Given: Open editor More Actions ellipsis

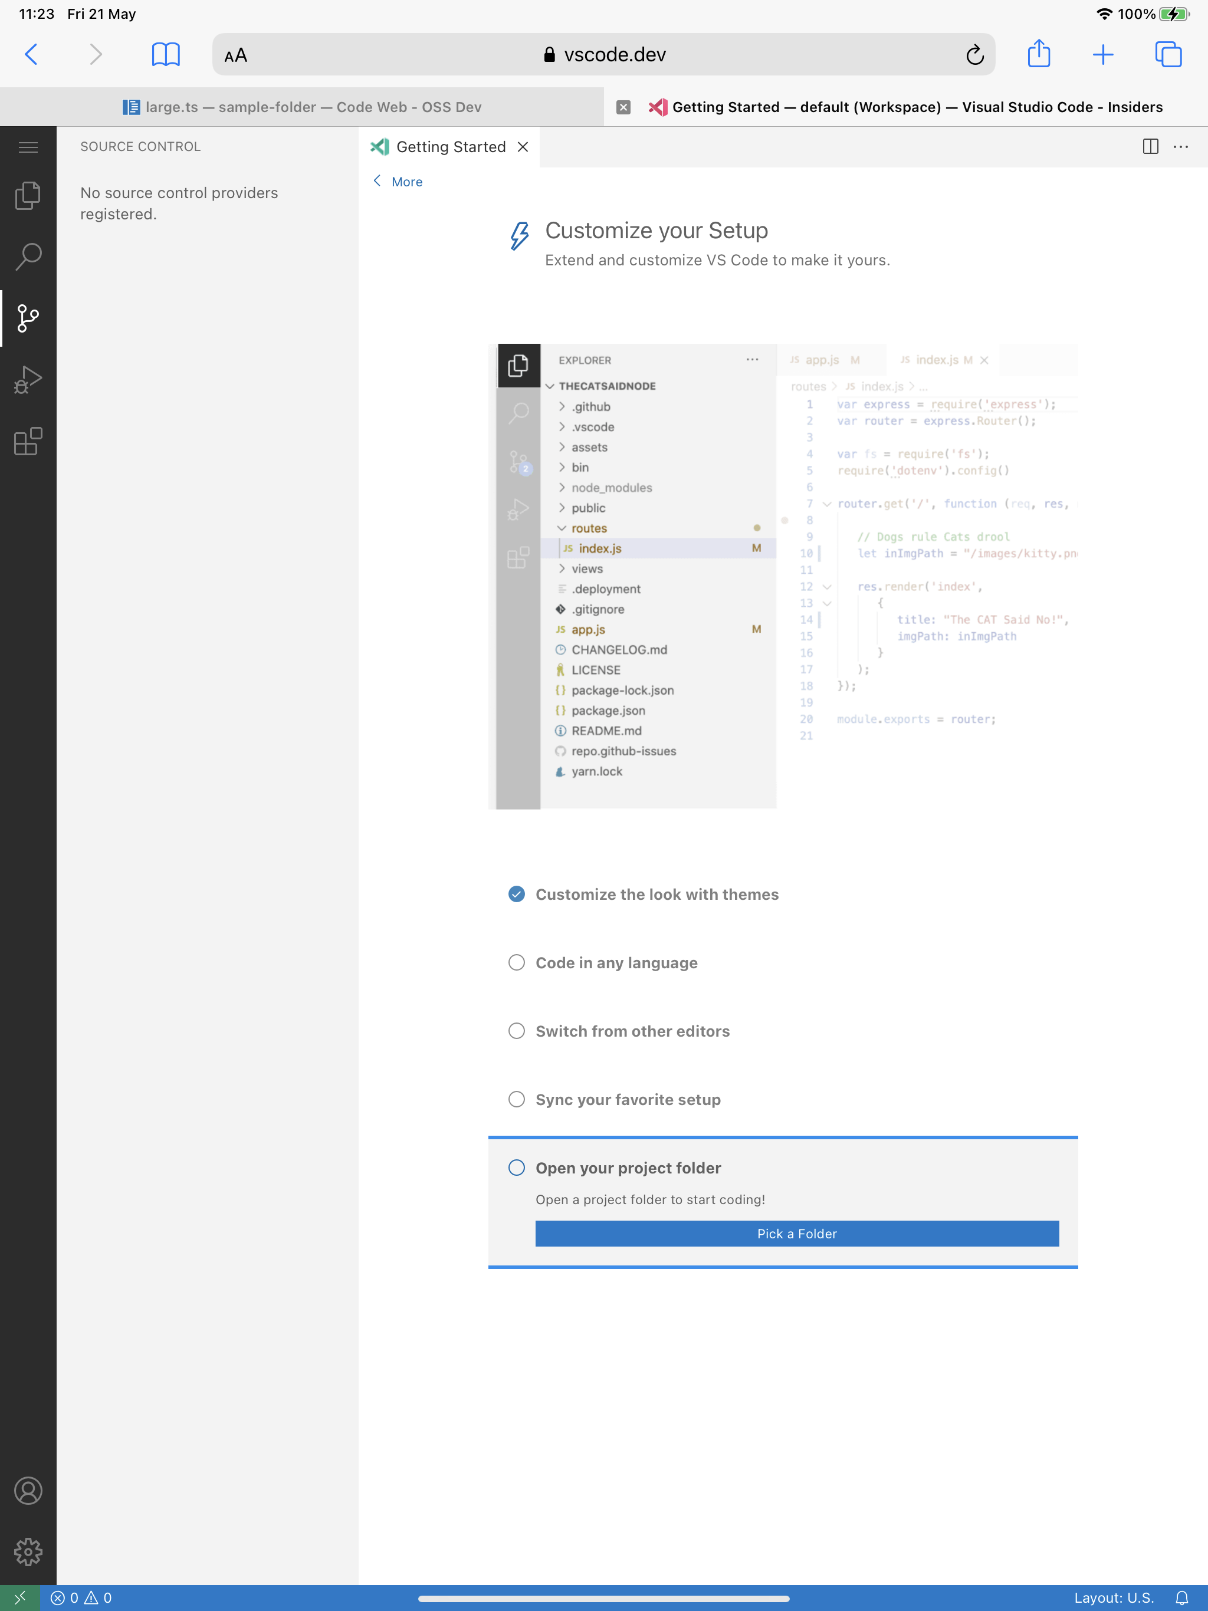Looking at the screenshot, I should [x=1181, y=146].
